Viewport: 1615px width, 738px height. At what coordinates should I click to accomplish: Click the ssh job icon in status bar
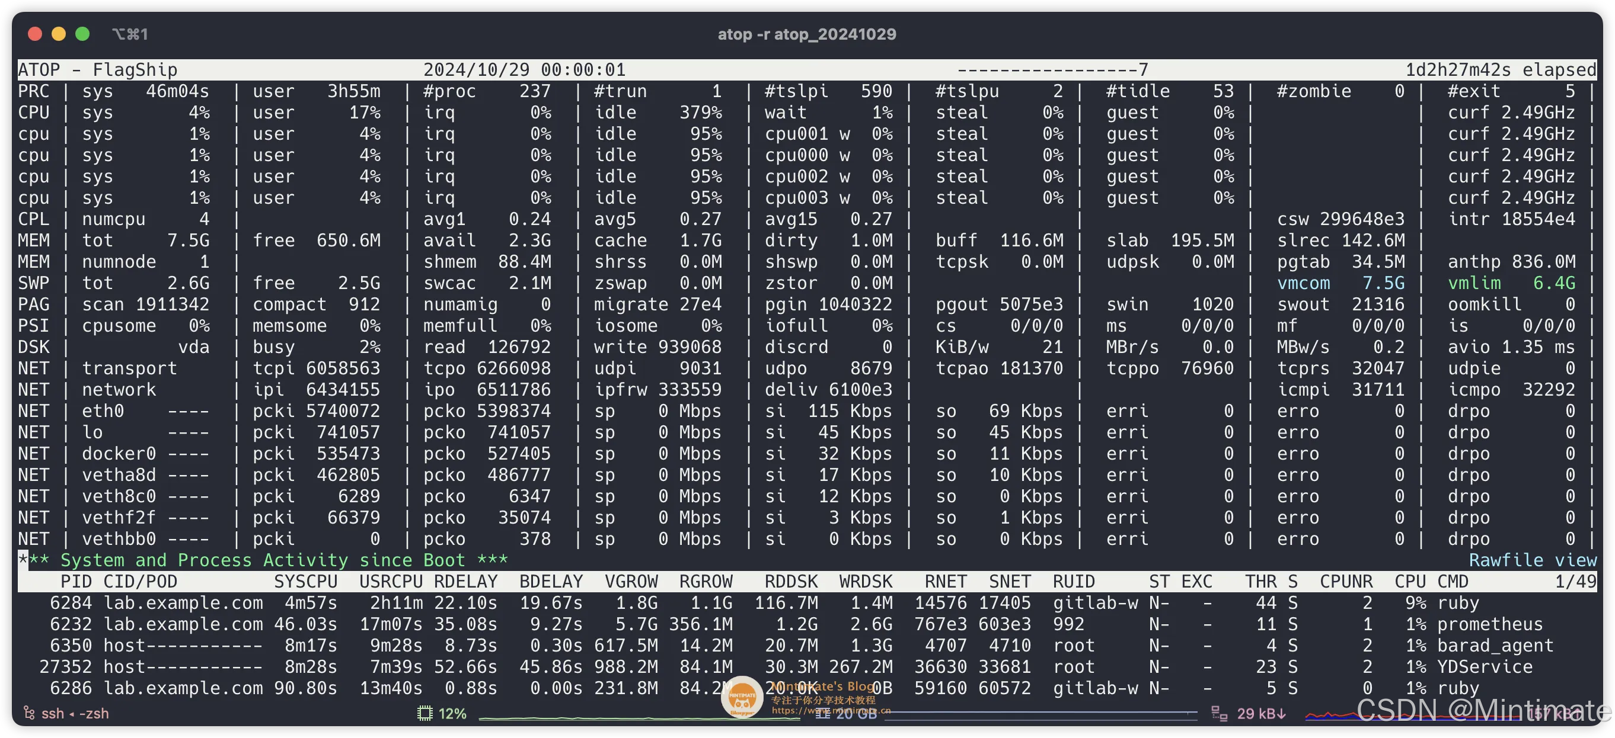29,713
